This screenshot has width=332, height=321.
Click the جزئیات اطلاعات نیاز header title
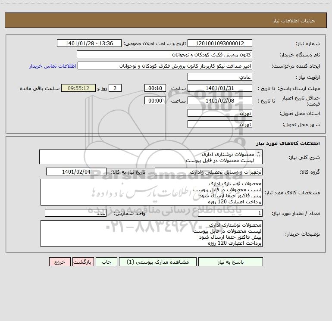(294, 21)
